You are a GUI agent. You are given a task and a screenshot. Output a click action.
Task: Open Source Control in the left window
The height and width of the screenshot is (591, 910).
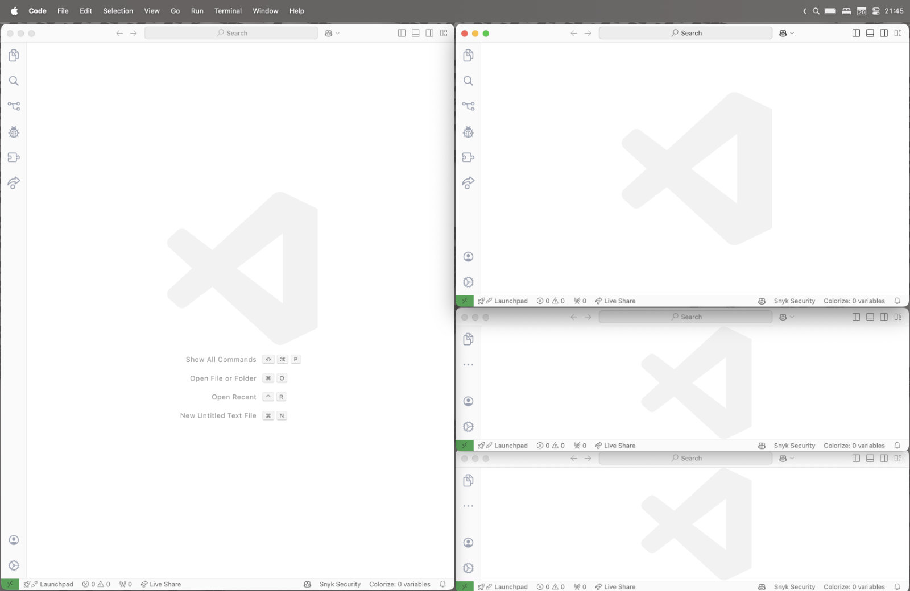pos(14,106)
